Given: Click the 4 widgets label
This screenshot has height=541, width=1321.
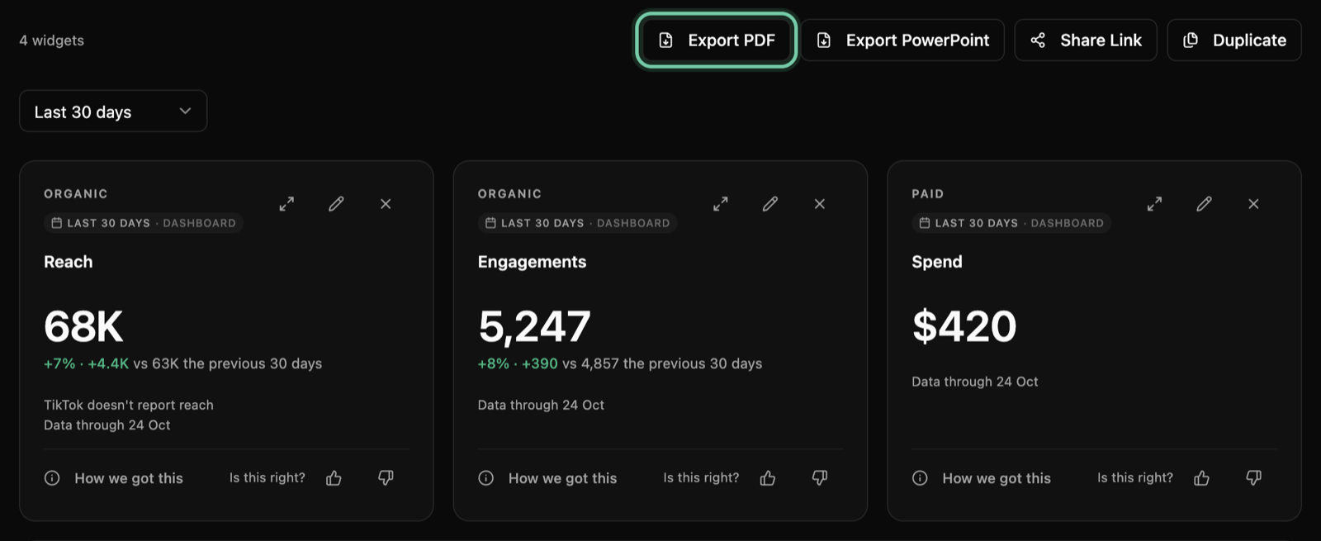Looking at the screenshot, I should [x=52, y=40].
